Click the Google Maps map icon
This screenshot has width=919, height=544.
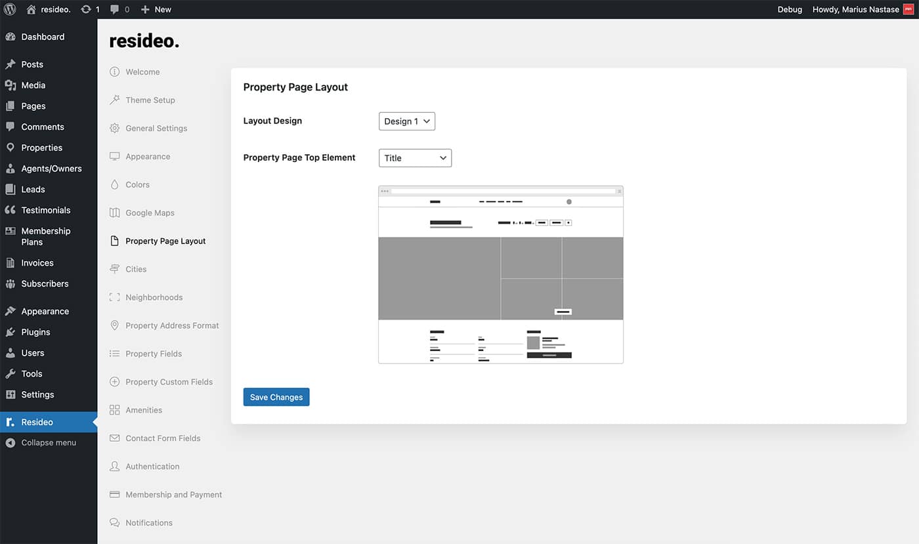(114, 213)
